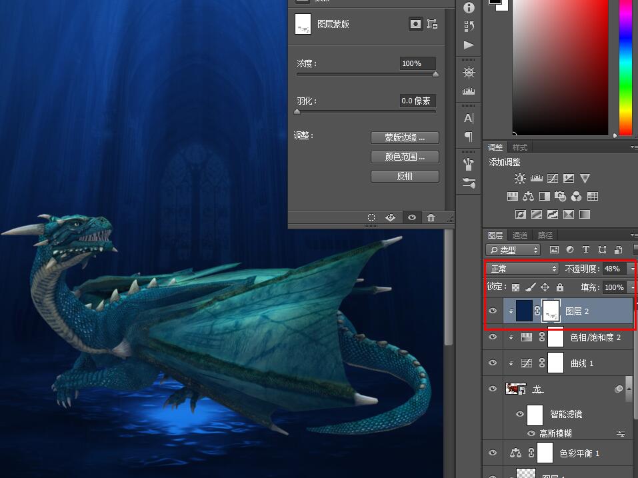Delete the mask with trash icon
This screenshot has width=638, height=478.
tap(431, 217)
